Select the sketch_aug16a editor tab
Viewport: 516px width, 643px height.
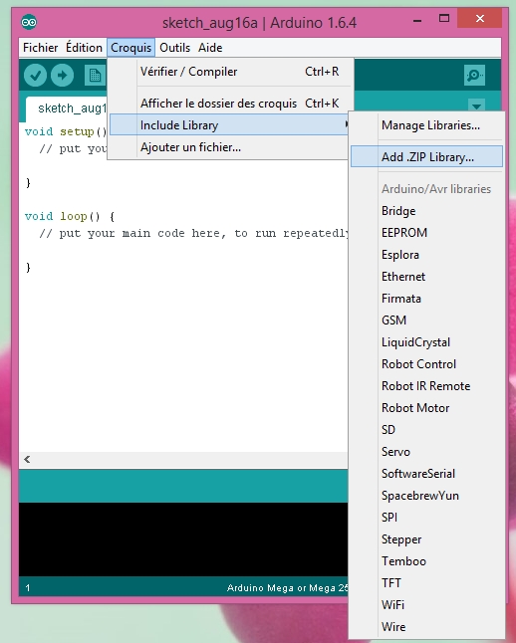67,108
